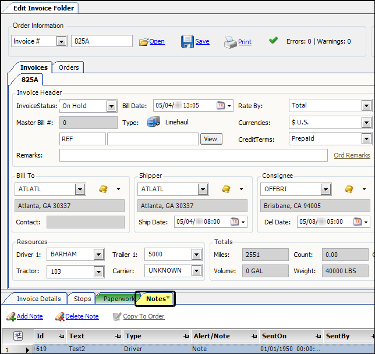Expand the Shipper ATLATL dropdown

pyautogui.click(x=203, y=189)
